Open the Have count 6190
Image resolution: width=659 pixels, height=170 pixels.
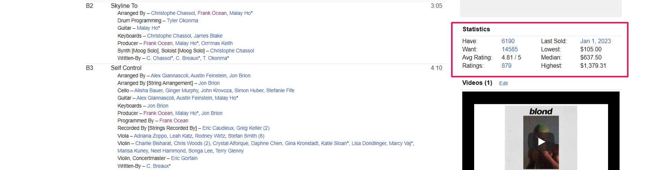click(508, 41)
